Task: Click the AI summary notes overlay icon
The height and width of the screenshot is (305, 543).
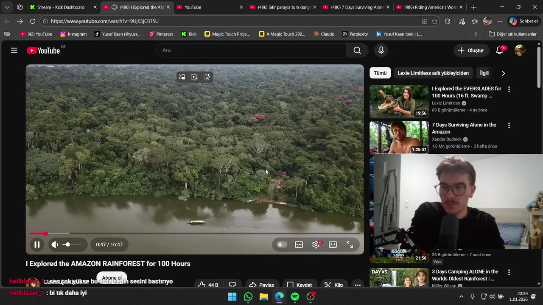Action: [x=207, y=77]
